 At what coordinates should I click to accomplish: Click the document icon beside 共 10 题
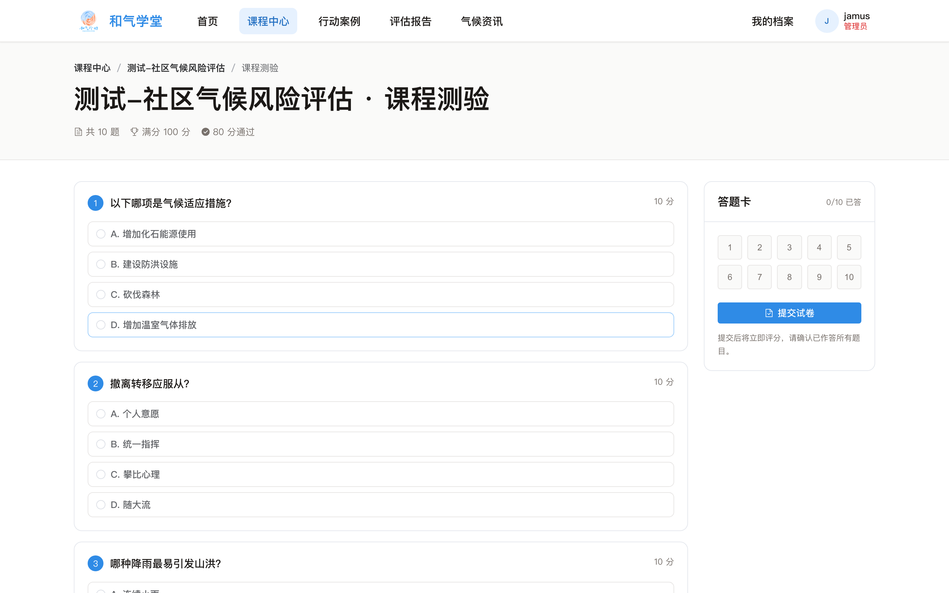pyautogui.click(x=78, y=132)
